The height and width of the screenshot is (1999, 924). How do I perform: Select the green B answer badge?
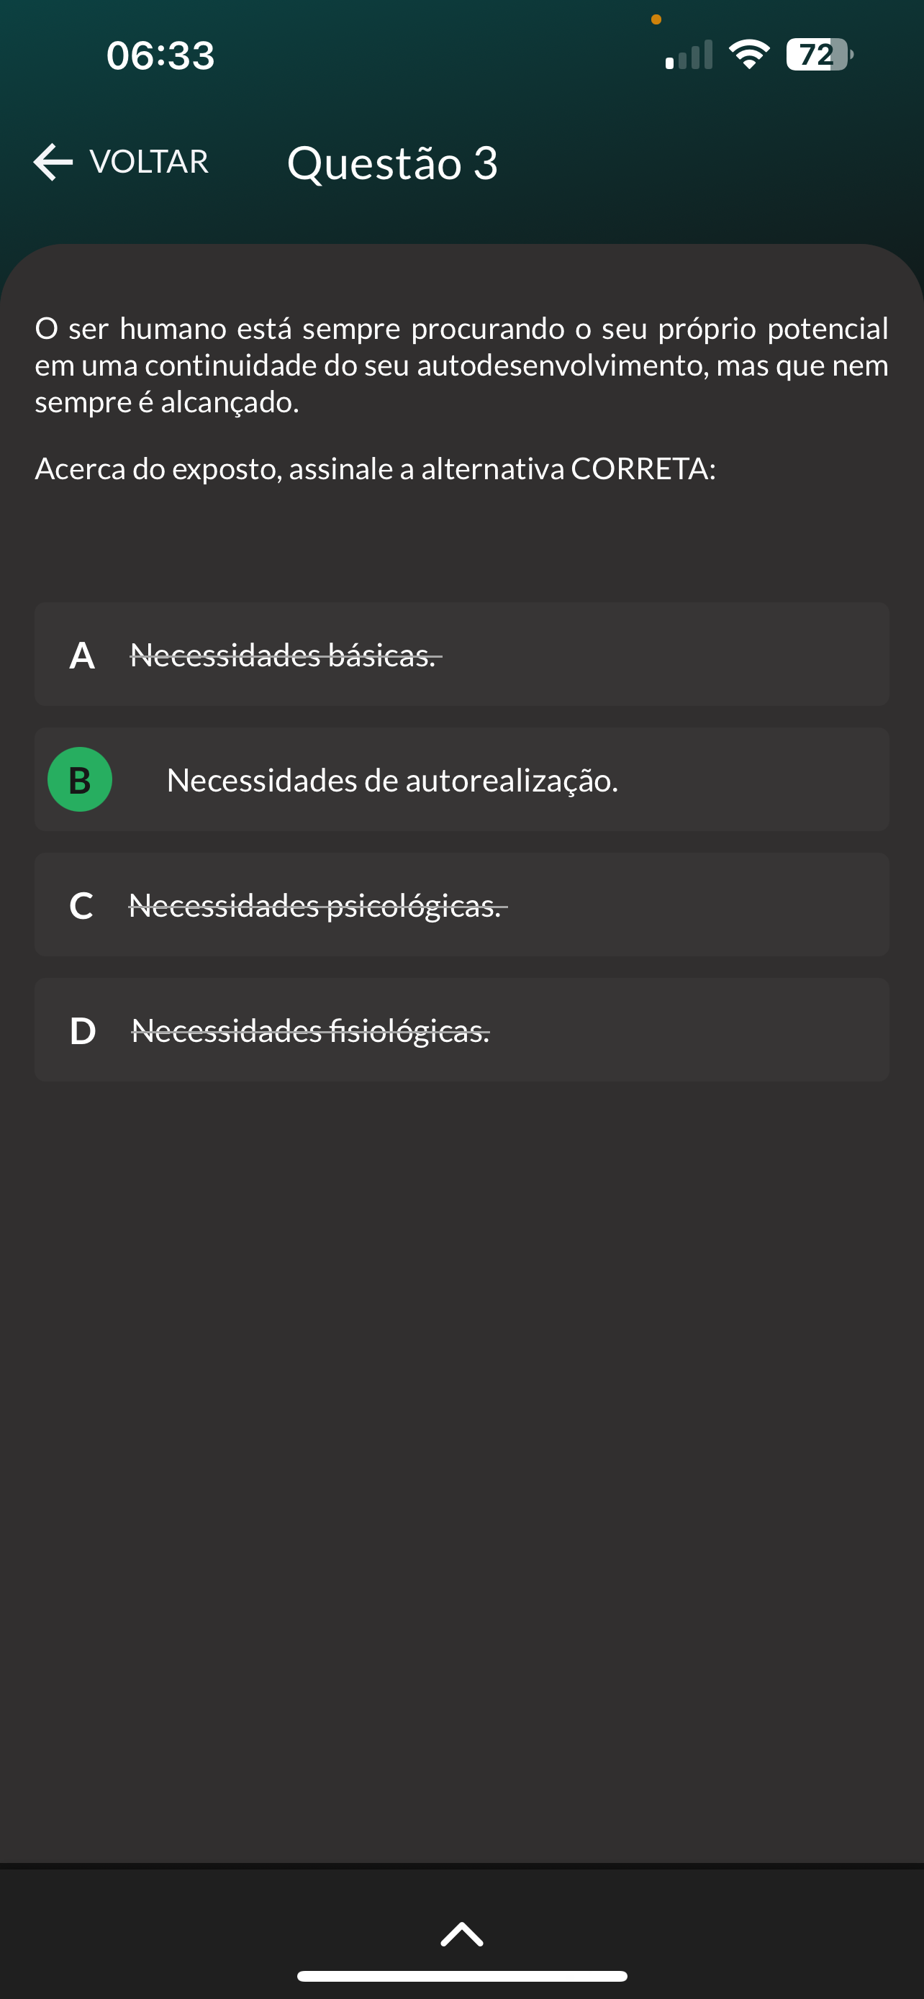(x=80, y=779)
